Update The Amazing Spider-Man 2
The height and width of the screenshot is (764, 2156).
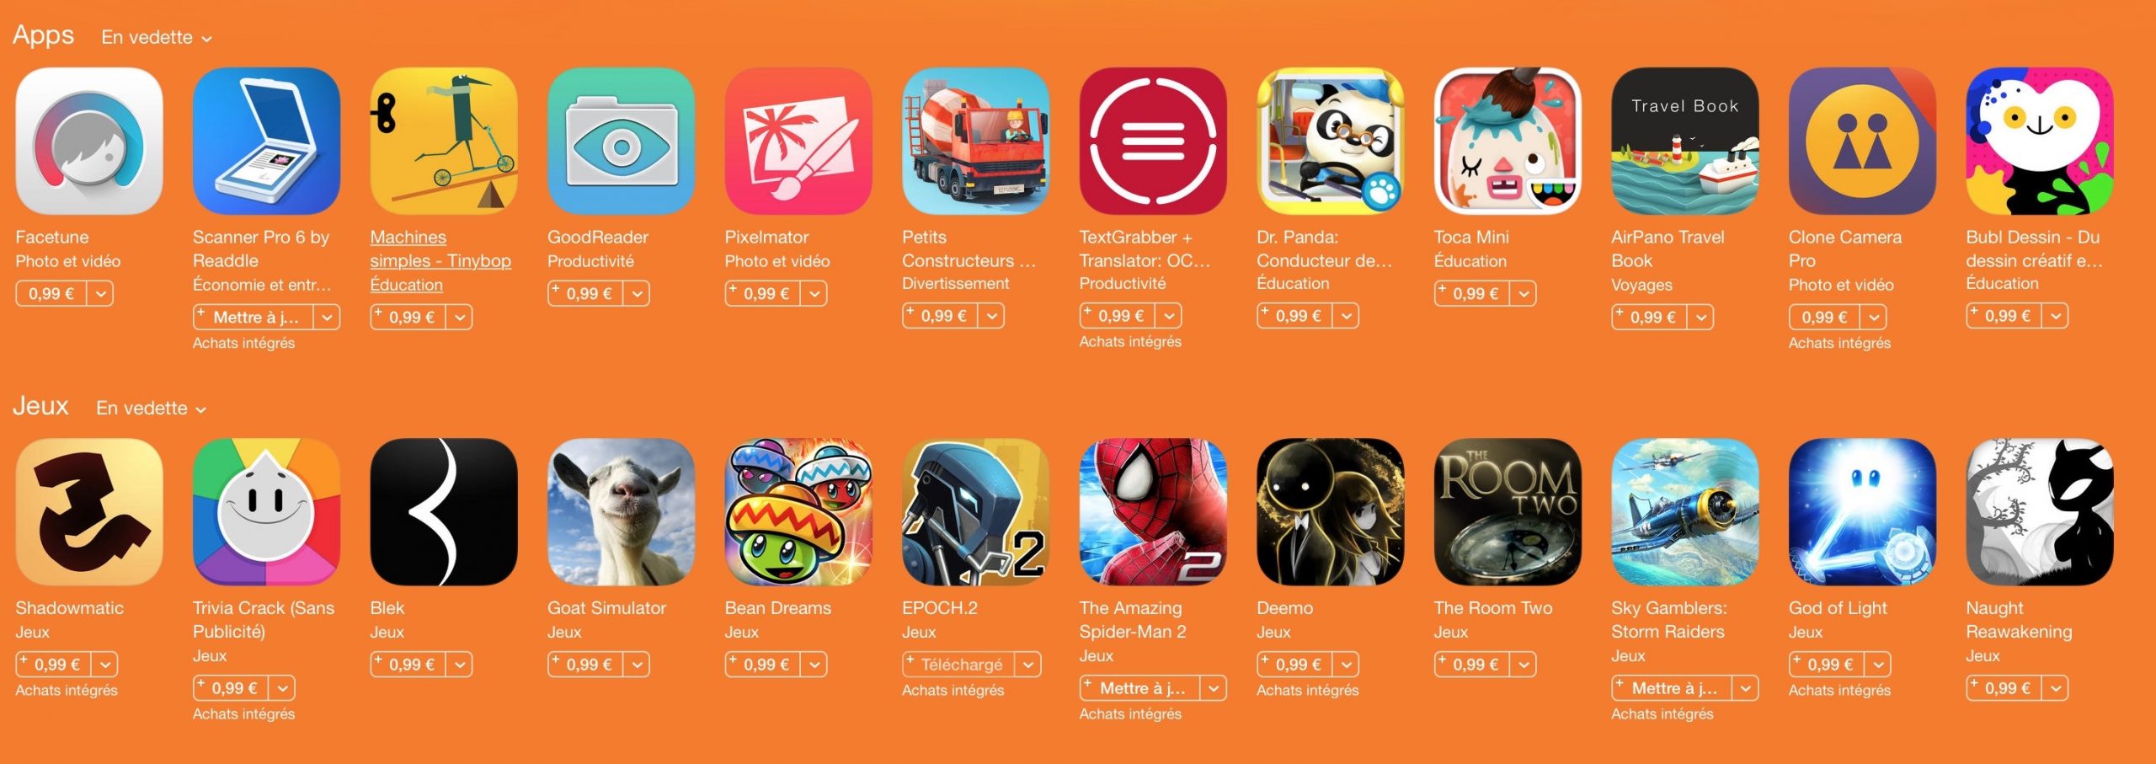click(1140, 688)
